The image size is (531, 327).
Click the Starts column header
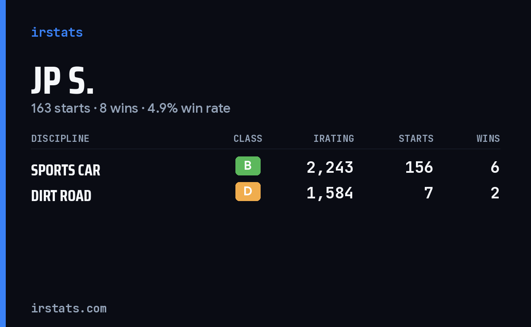coord(416,138)
